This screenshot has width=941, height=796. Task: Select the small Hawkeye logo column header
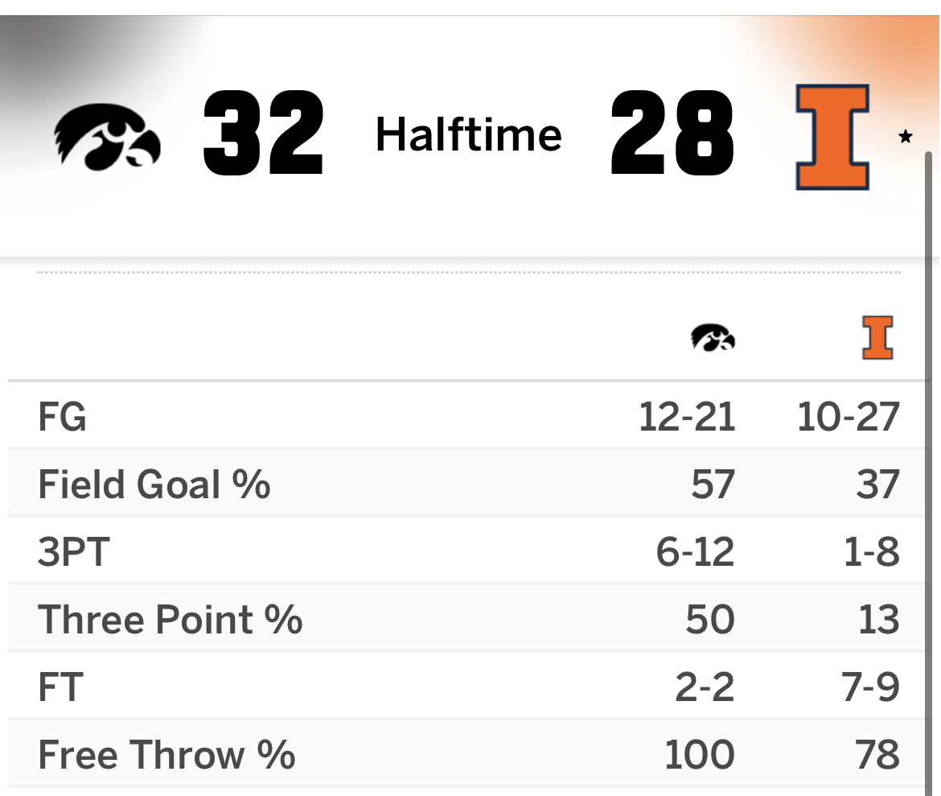coord(713,337)
